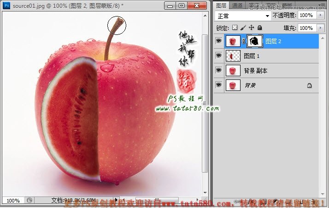Click the 填充 100% value field
329x208 pixels.
pos(307,28)
